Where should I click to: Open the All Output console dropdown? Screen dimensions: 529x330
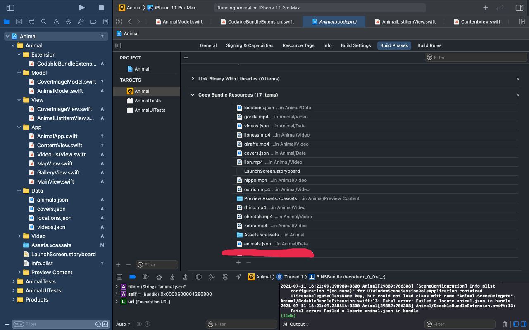click(x=296, y=324)
